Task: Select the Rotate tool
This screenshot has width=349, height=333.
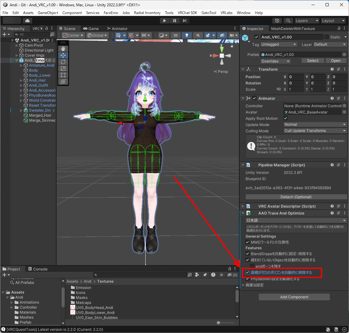Action: pos(63,62)
